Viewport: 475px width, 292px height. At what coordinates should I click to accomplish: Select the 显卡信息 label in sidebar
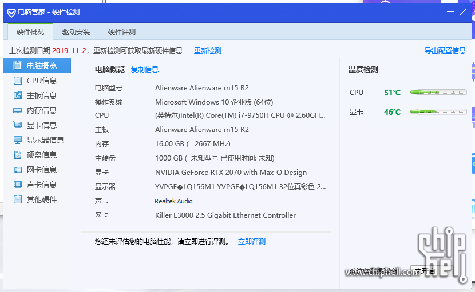pyautogui.click(x=42, y=125)
